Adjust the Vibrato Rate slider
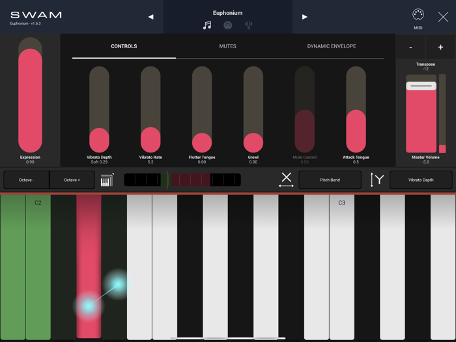This screenshot has width=456, height=342. pyautogui.click(x=150, y=109)
